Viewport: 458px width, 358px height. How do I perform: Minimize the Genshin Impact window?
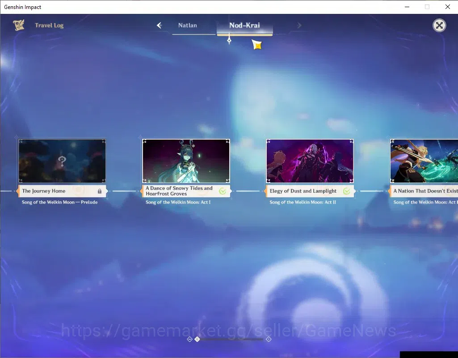[407, 7]
